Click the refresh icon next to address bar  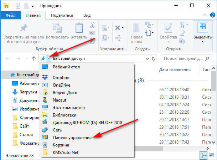153,58
